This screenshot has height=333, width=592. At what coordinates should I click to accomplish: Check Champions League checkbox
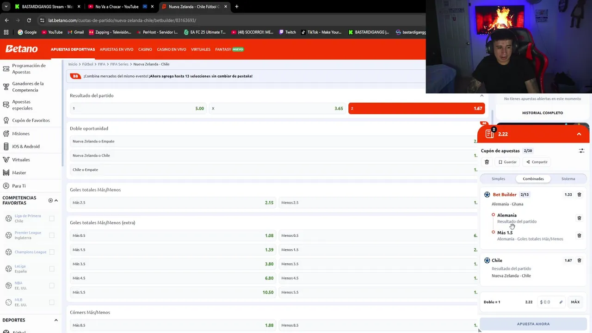pos(52,252)
